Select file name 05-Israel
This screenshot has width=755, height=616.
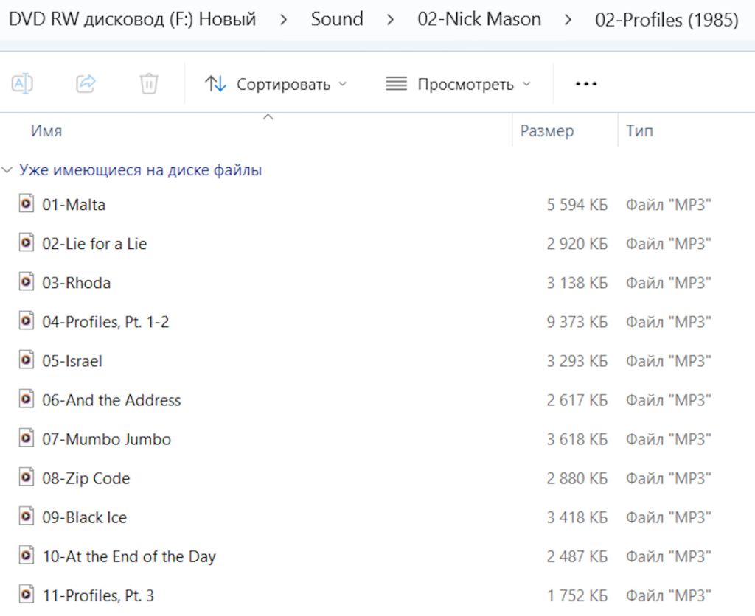72,361
